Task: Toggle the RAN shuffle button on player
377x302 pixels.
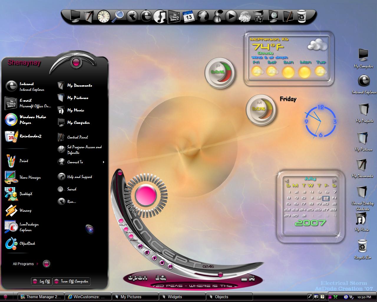Action: coord(126,229)
